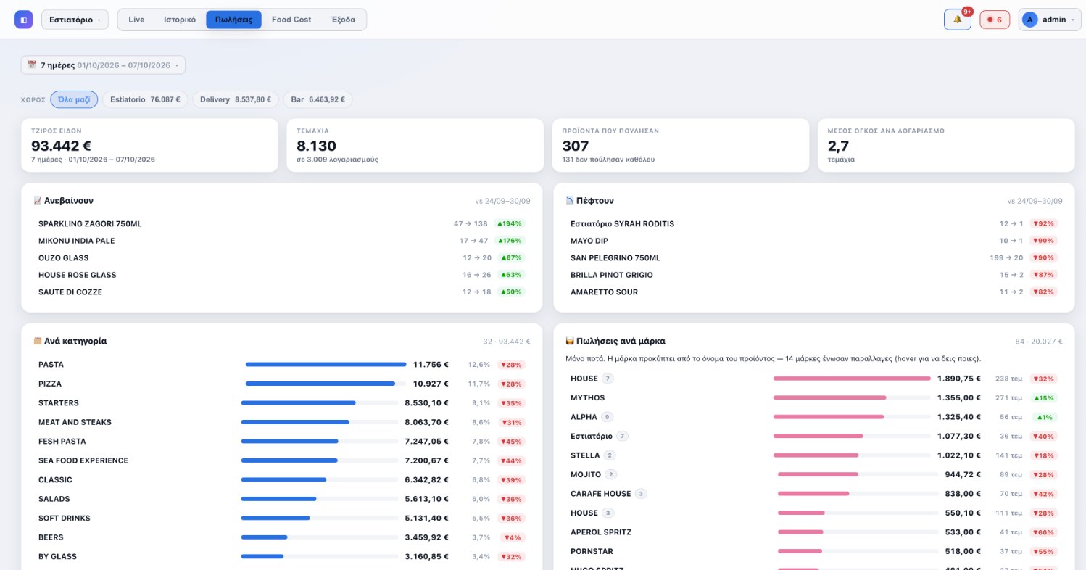Open the notifications bell icon
The height and width of the screenshot is (570, 1086).
(958, 20)
